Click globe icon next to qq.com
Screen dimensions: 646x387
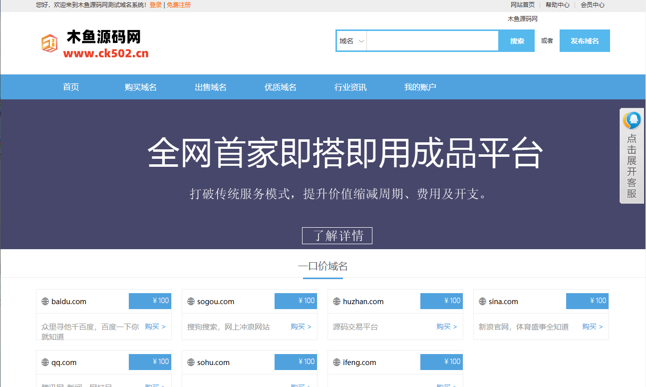click(45, 363)
